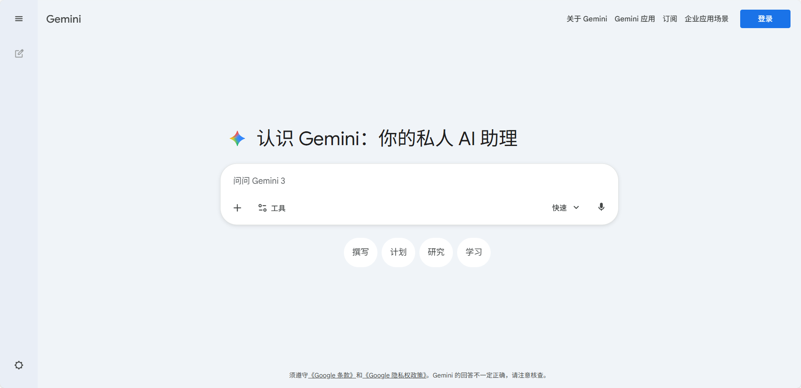Image resolution: width=801 pixels, height=388 pixels.
Task: Go to 订阅 subscription page
Action: 670,19
